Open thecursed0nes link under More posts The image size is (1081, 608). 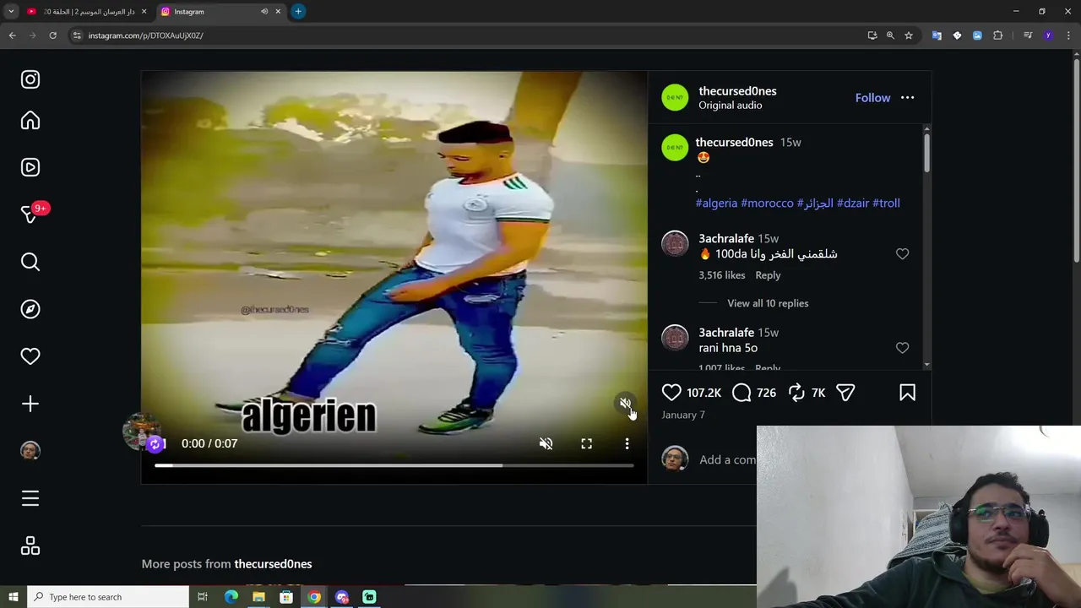click(x=273, y=564)
